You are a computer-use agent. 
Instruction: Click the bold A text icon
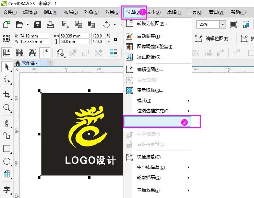tap(32, 53)
